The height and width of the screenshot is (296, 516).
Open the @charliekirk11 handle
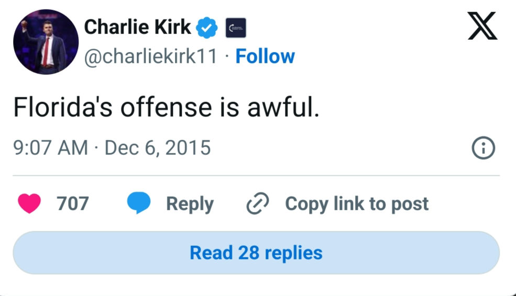151,56
